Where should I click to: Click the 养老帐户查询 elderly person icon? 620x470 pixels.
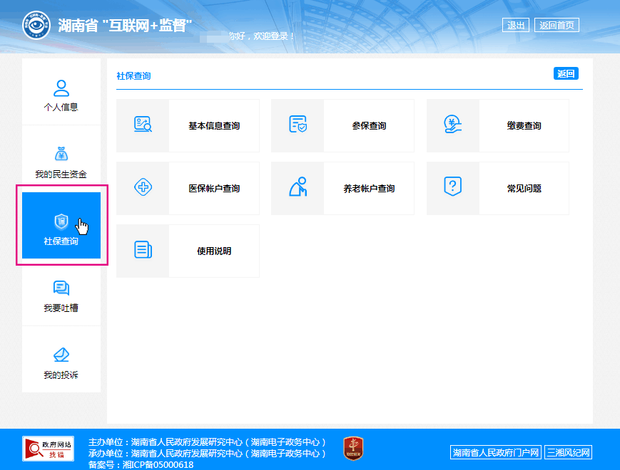click(x=298, y=188)
